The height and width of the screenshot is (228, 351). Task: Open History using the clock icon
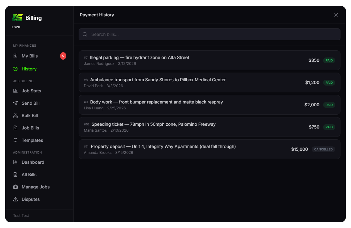(15, 69)
